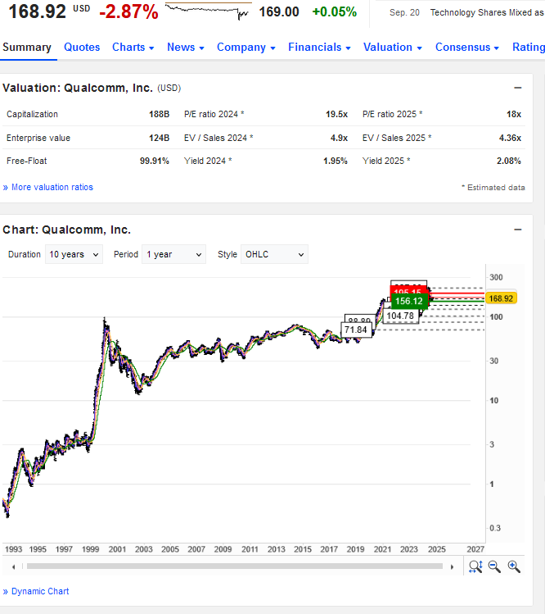Open the Duration dropdown (10 years)

pos(74,254)
